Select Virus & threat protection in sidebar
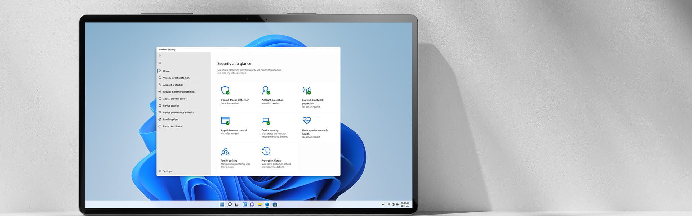 184,78
